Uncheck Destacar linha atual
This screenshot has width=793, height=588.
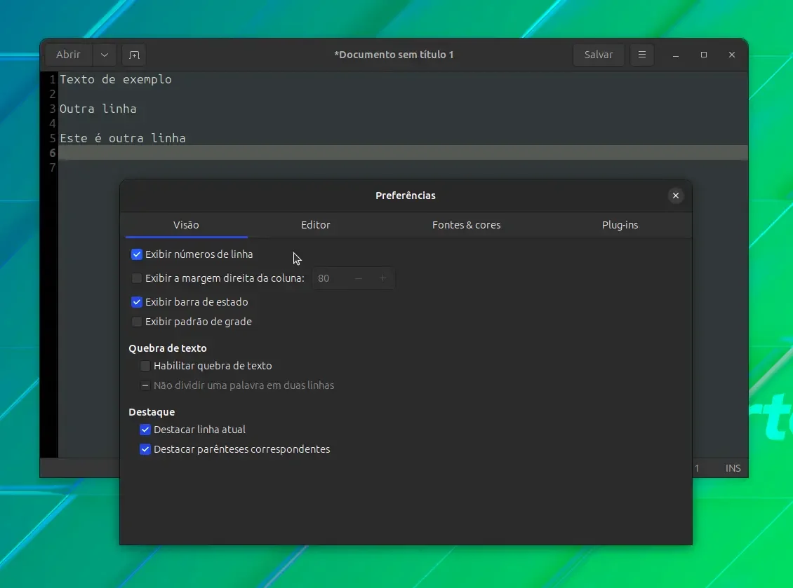click(145, 430)
